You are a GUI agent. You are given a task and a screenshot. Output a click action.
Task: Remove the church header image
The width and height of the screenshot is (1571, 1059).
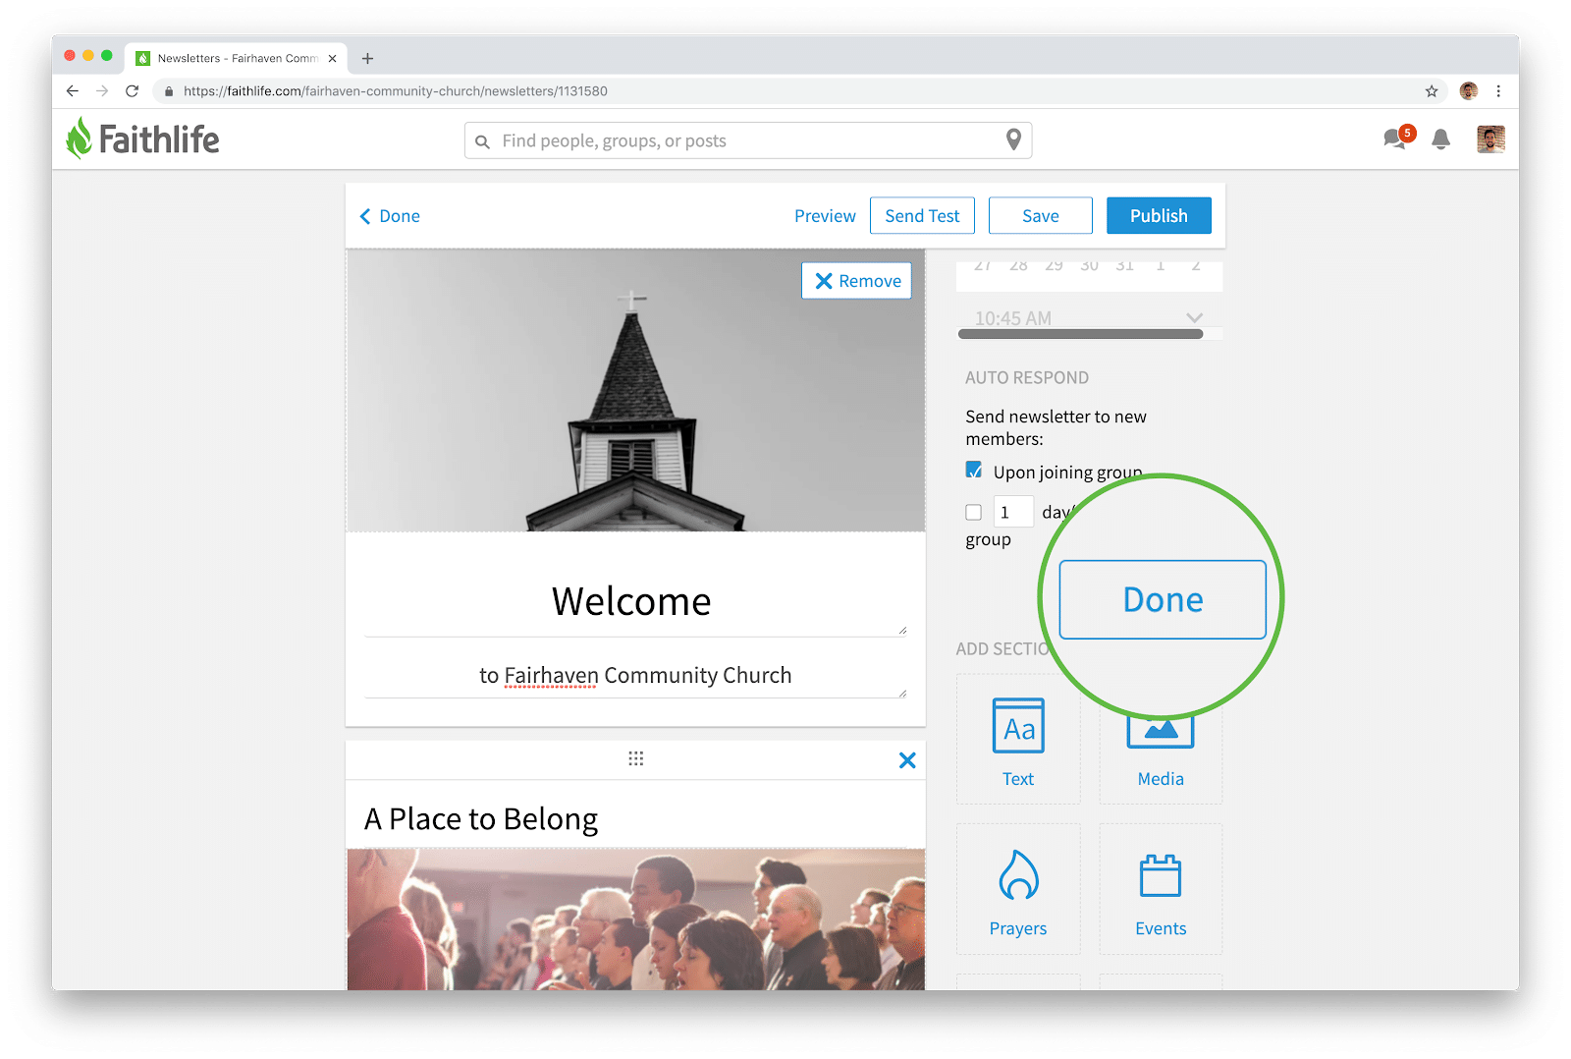[x=856, y=281]
